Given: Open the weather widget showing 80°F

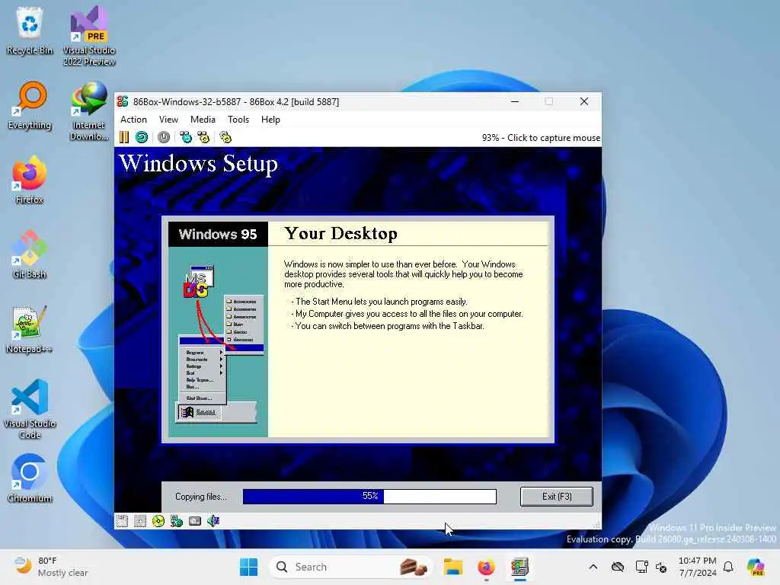Looking at the screenshot, I should point(51,567).
